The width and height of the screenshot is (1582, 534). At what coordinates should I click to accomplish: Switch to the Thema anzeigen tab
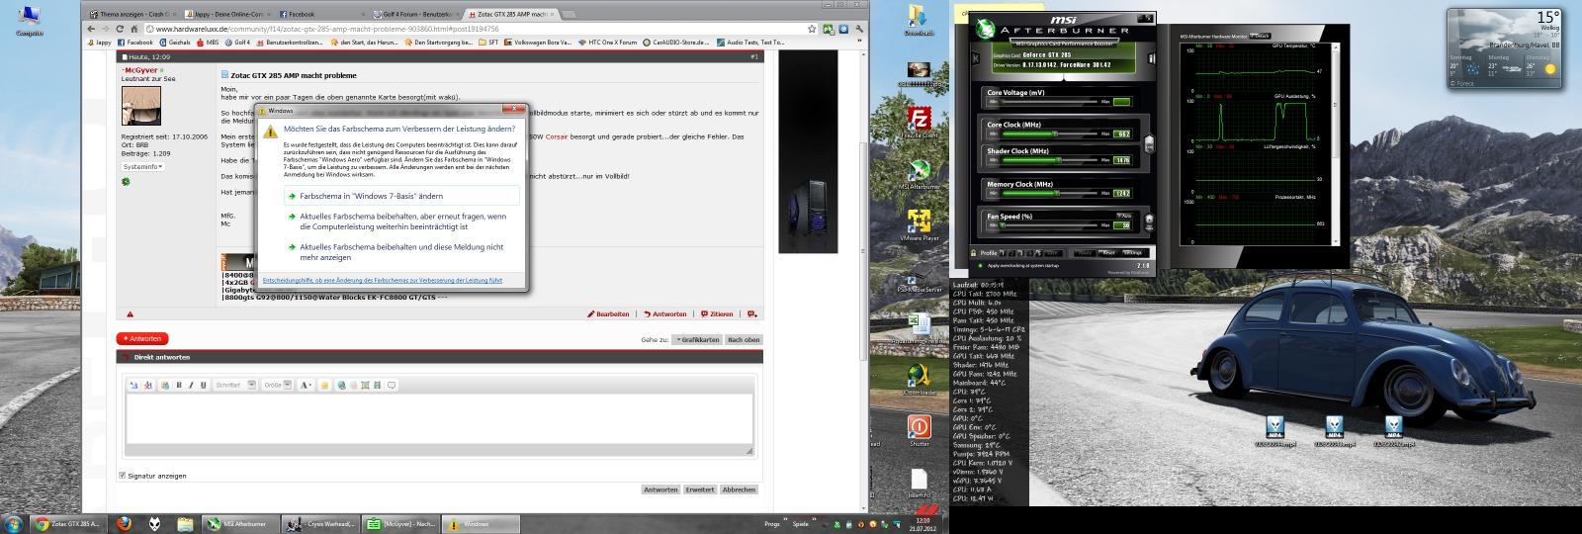[134, 14]
